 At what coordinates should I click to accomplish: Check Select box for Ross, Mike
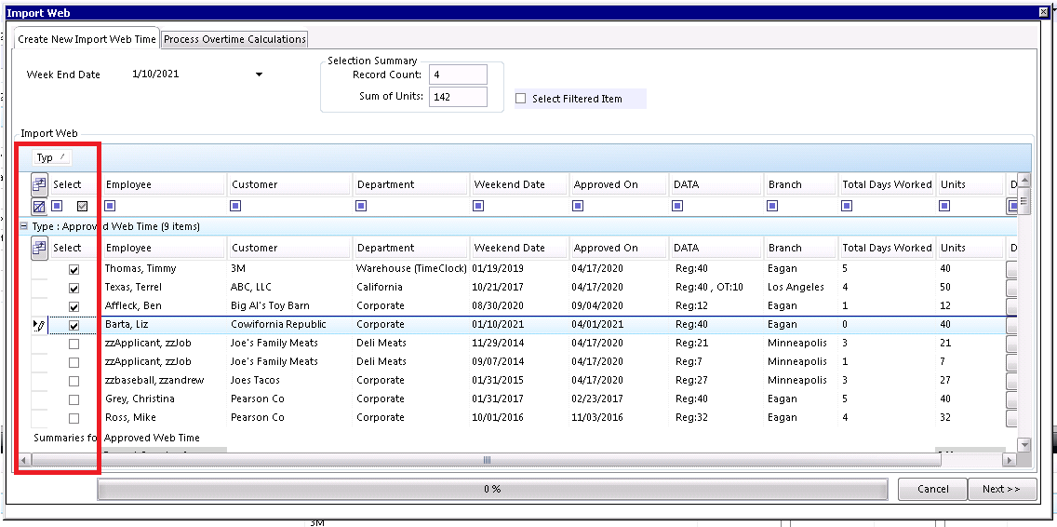click(74, 418)
